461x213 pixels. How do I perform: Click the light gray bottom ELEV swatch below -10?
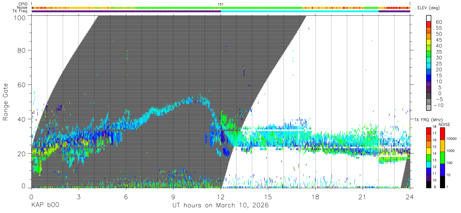[429, 108]
